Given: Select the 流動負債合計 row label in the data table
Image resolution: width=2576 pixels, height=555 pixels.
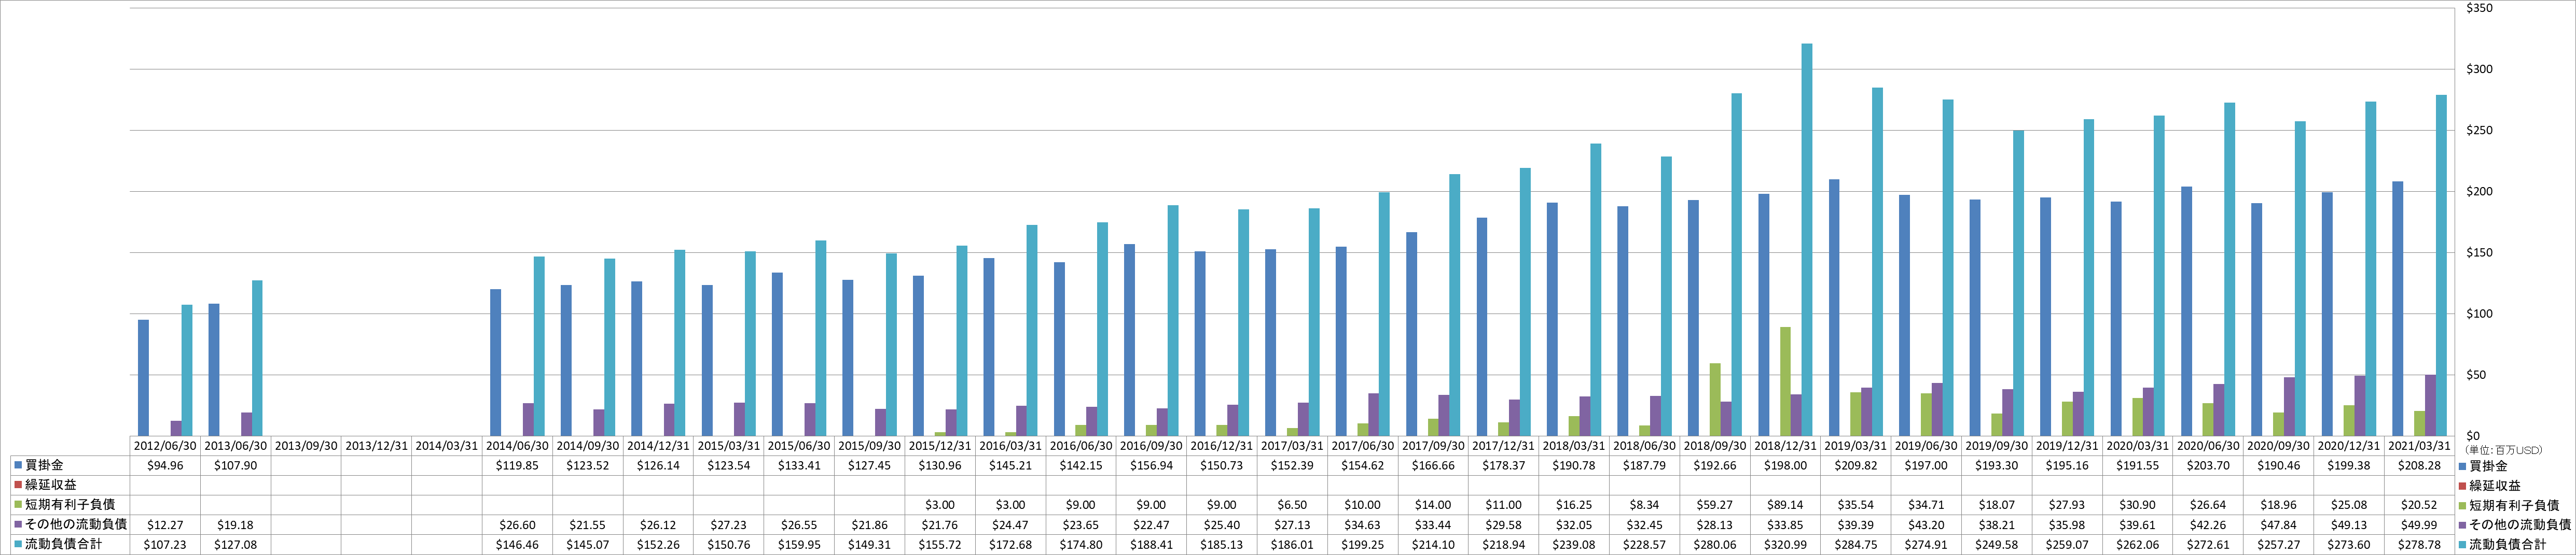Looking at the screenshot, I should (64, 544).
